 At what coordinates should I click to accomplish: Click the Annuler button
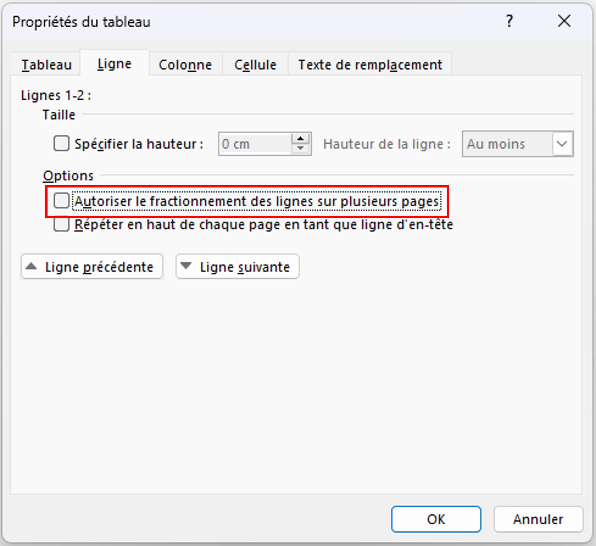(x=538, y=519)
